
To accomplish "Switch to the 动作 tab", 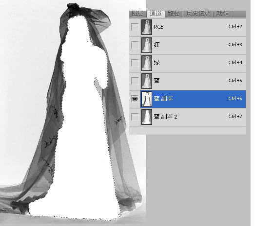I will 222,14.
